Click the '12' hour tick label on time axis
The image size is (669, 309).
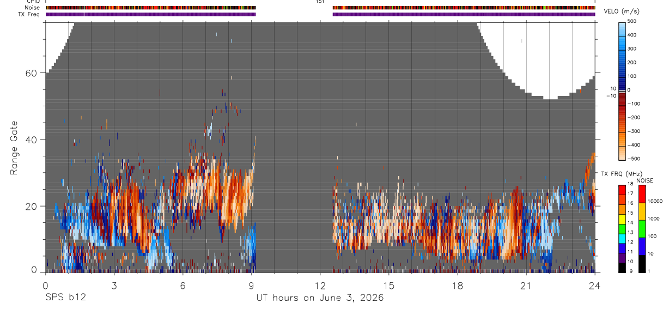pos(320,286)
